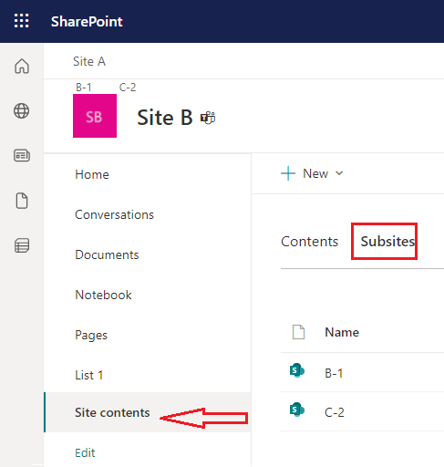
Task: Switch to the Contents tab
Action: click(x=309, y=242)
